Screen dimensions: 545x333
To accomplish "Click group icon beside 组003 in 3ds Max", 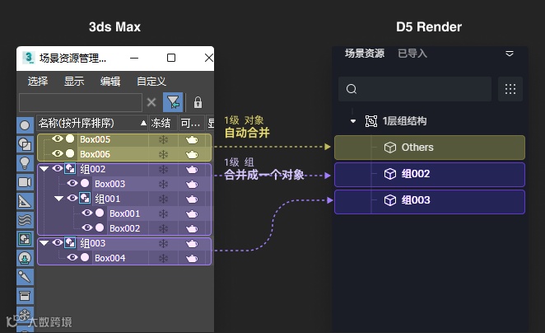I will click(x=70, y=243).
